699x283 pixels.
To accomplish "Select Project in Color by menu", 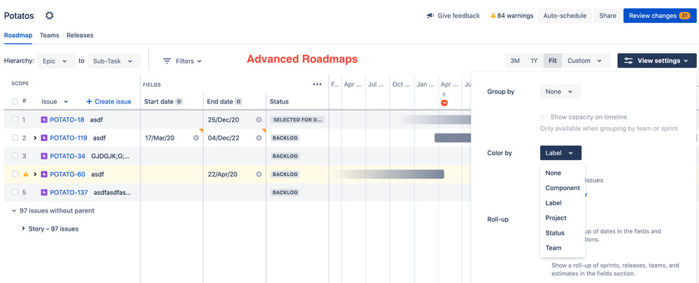I will click(563, 218).
